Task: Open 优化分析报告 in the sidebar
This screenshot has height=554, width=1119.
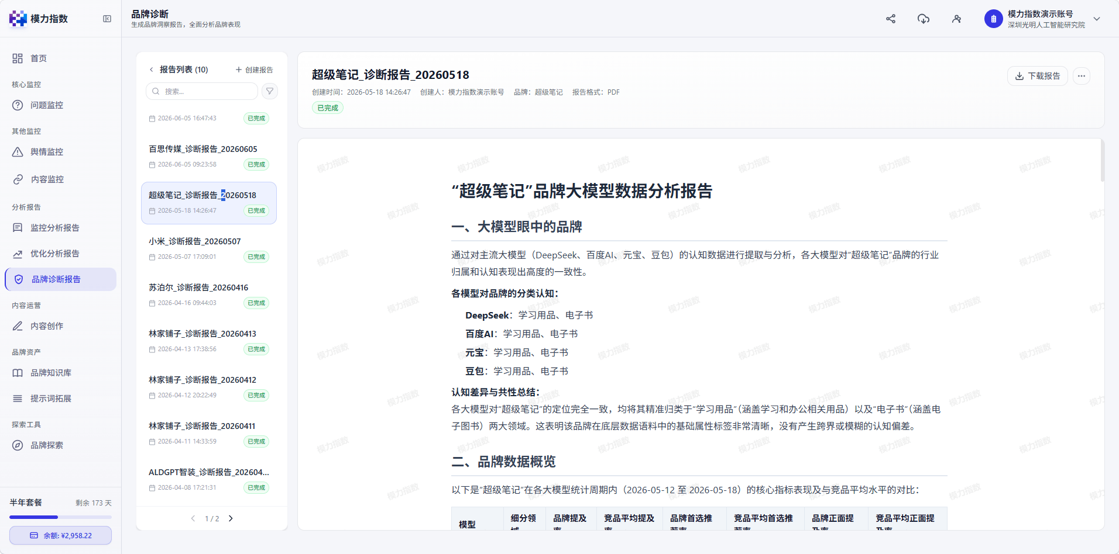Action: tap(61, 254)
